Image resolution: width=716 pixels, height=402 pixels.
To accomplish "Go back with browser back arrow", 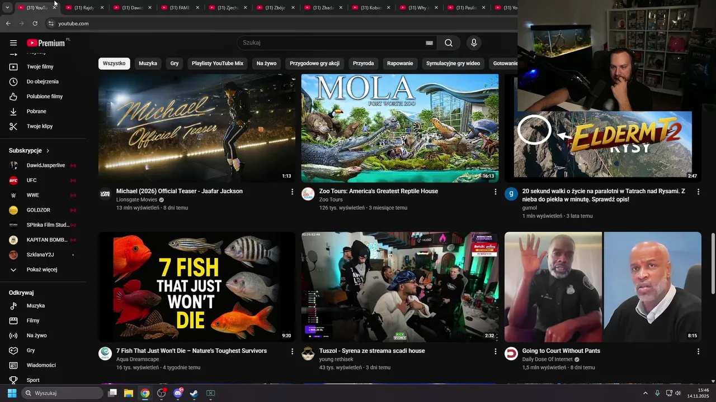I will click(8, 23).
